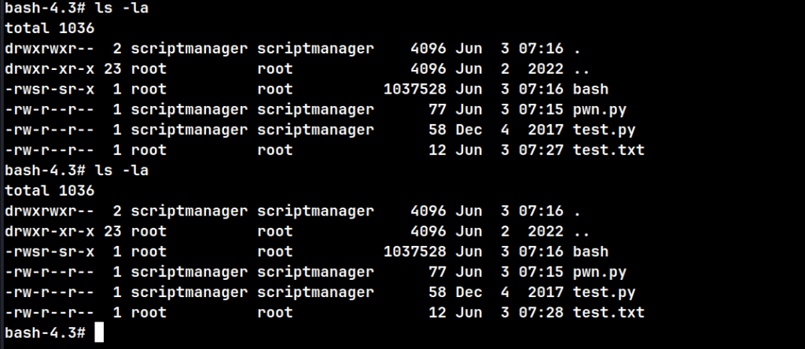Click 'test.py' in the second directory listing

click(605, 292)
